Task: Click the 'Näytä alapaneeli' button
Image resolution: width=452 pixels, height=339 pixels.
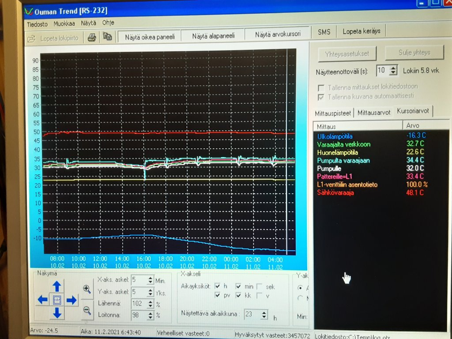Action: tap(213, 36)
